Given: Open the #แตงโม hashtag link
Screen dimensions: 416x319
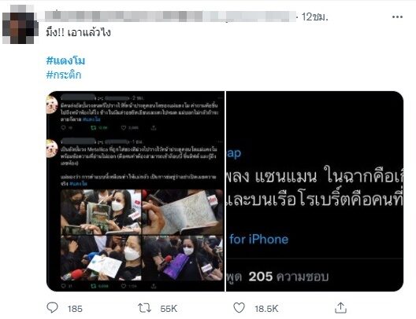Looking at the screenshot, I should [65, 60].
